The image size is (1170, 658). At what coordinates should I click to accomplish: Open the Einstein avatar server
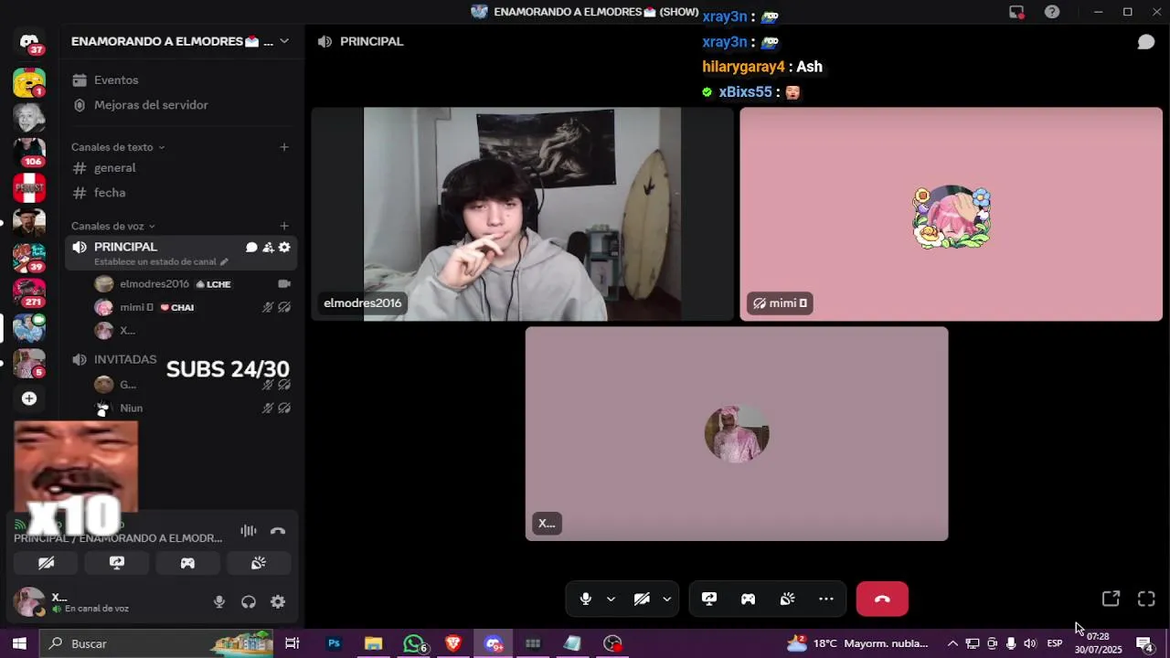coord(29,117)
